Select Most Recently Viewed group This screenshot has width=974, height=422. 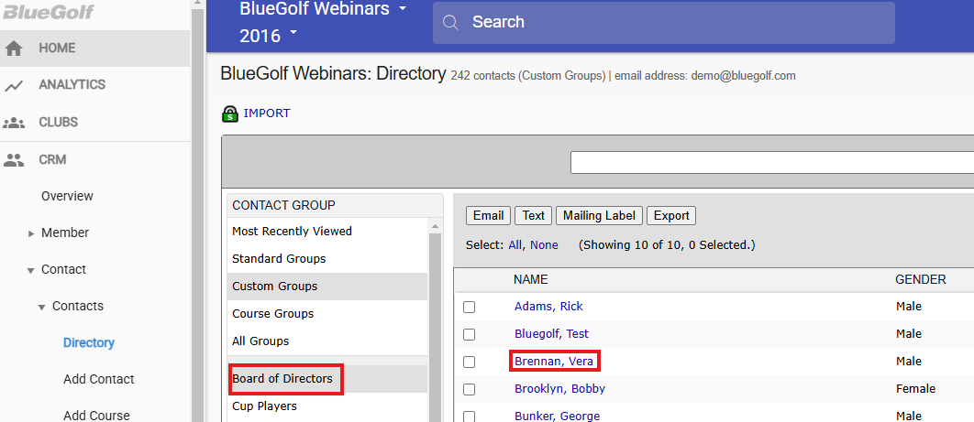pyautogui.click(x=327, y=232)
